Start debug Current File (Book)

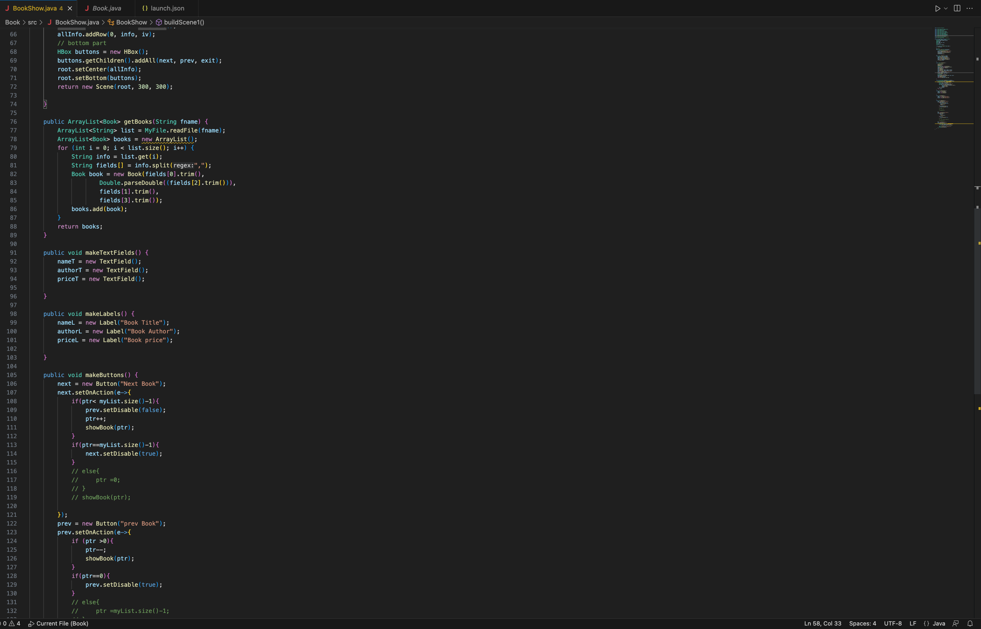58,623
